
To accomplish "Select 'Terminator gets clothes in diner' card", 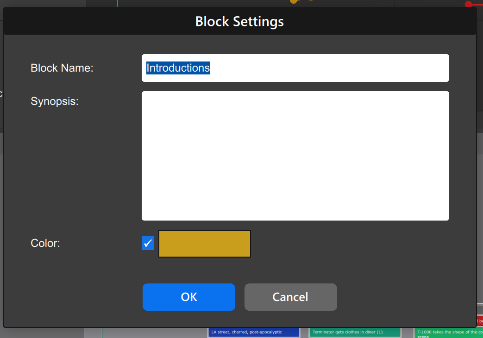I will (354, 332).
